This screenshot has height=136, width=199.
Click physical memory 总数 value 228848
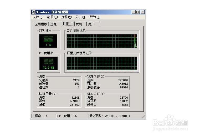123,80
